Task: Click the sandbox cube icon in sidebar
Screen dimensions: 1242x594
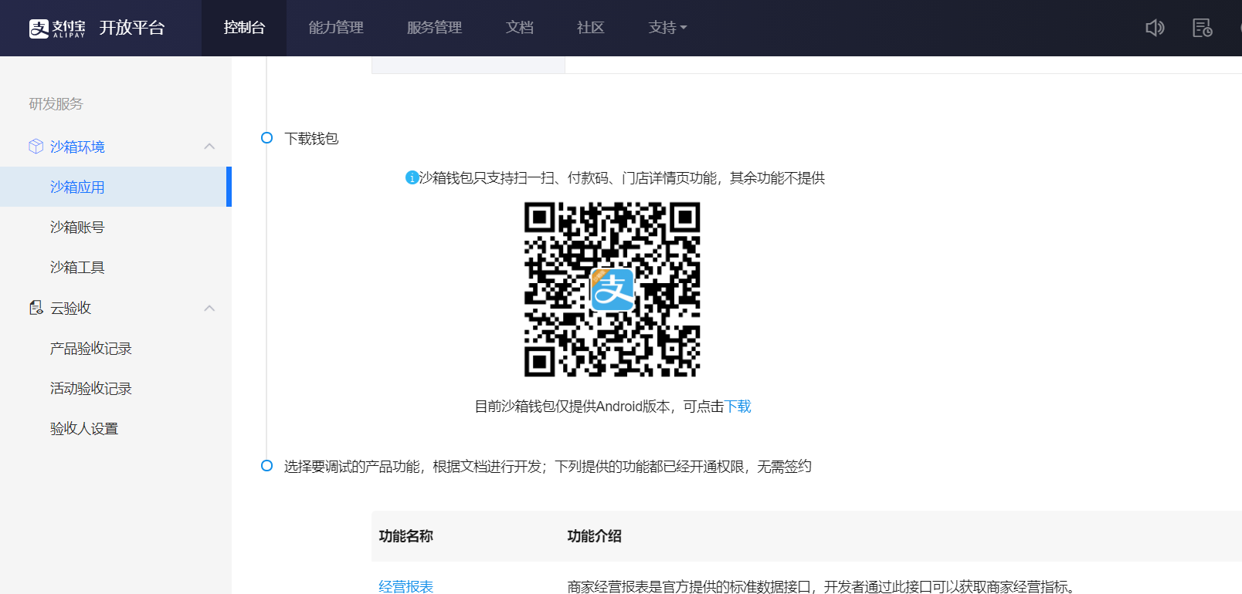Action: (36, 146)
